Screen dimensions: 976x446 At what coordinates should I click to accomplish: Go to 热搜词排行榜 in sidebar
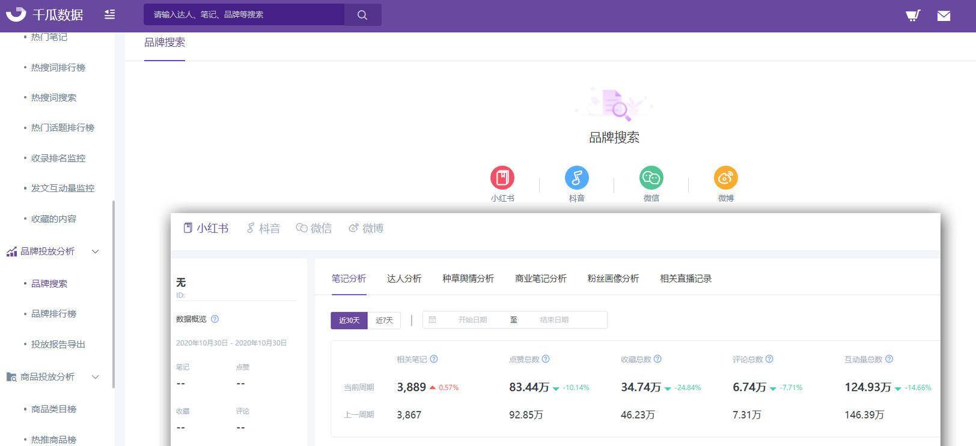[58, 68]
